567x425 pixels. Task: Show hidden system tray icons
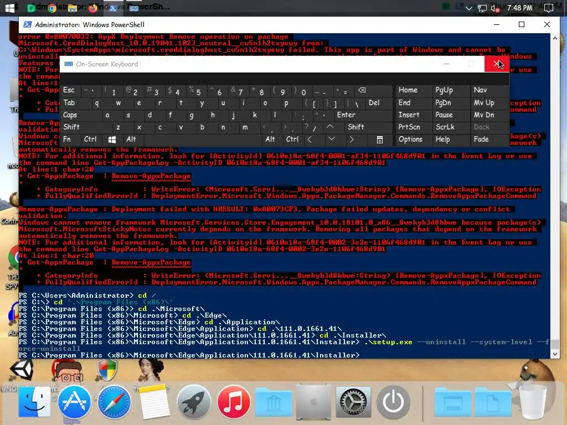[x=468, y=8]
